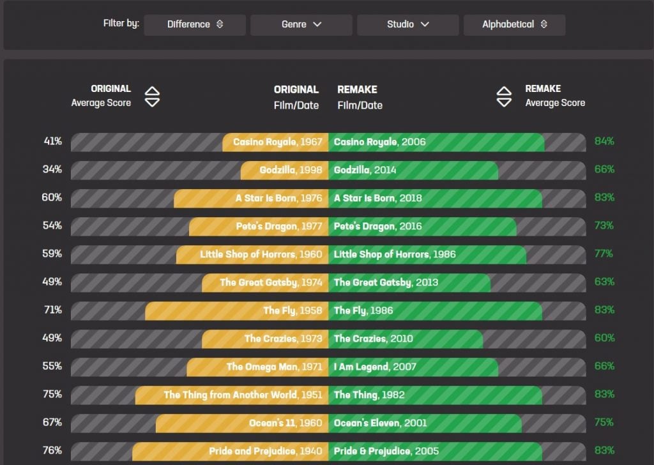The width and height of the screenshot is (654, 465).
Task: Click sort arrows beside Original Average Score
Action: (152, 96)
